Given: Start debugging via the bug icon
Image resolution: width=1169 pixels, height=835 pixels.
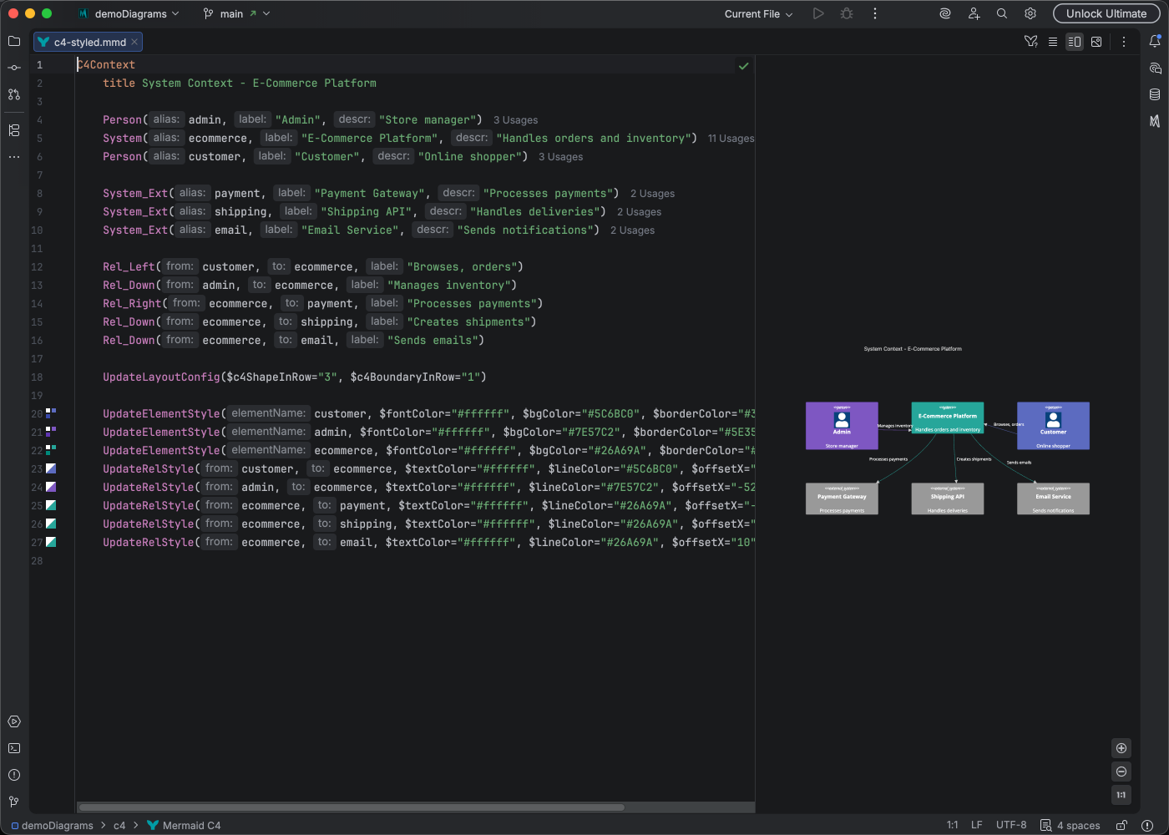Looking at the screenshot, I should coord(846,13).
